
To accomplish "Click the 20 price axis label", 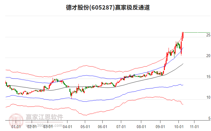I will point(208,56).
